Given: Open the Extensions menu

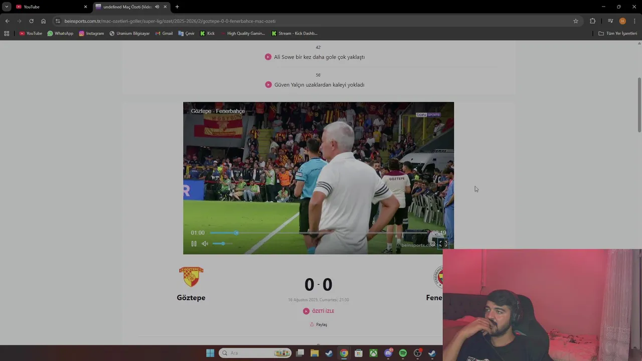Looking at the screenshot, I should [x=592, y=21].
